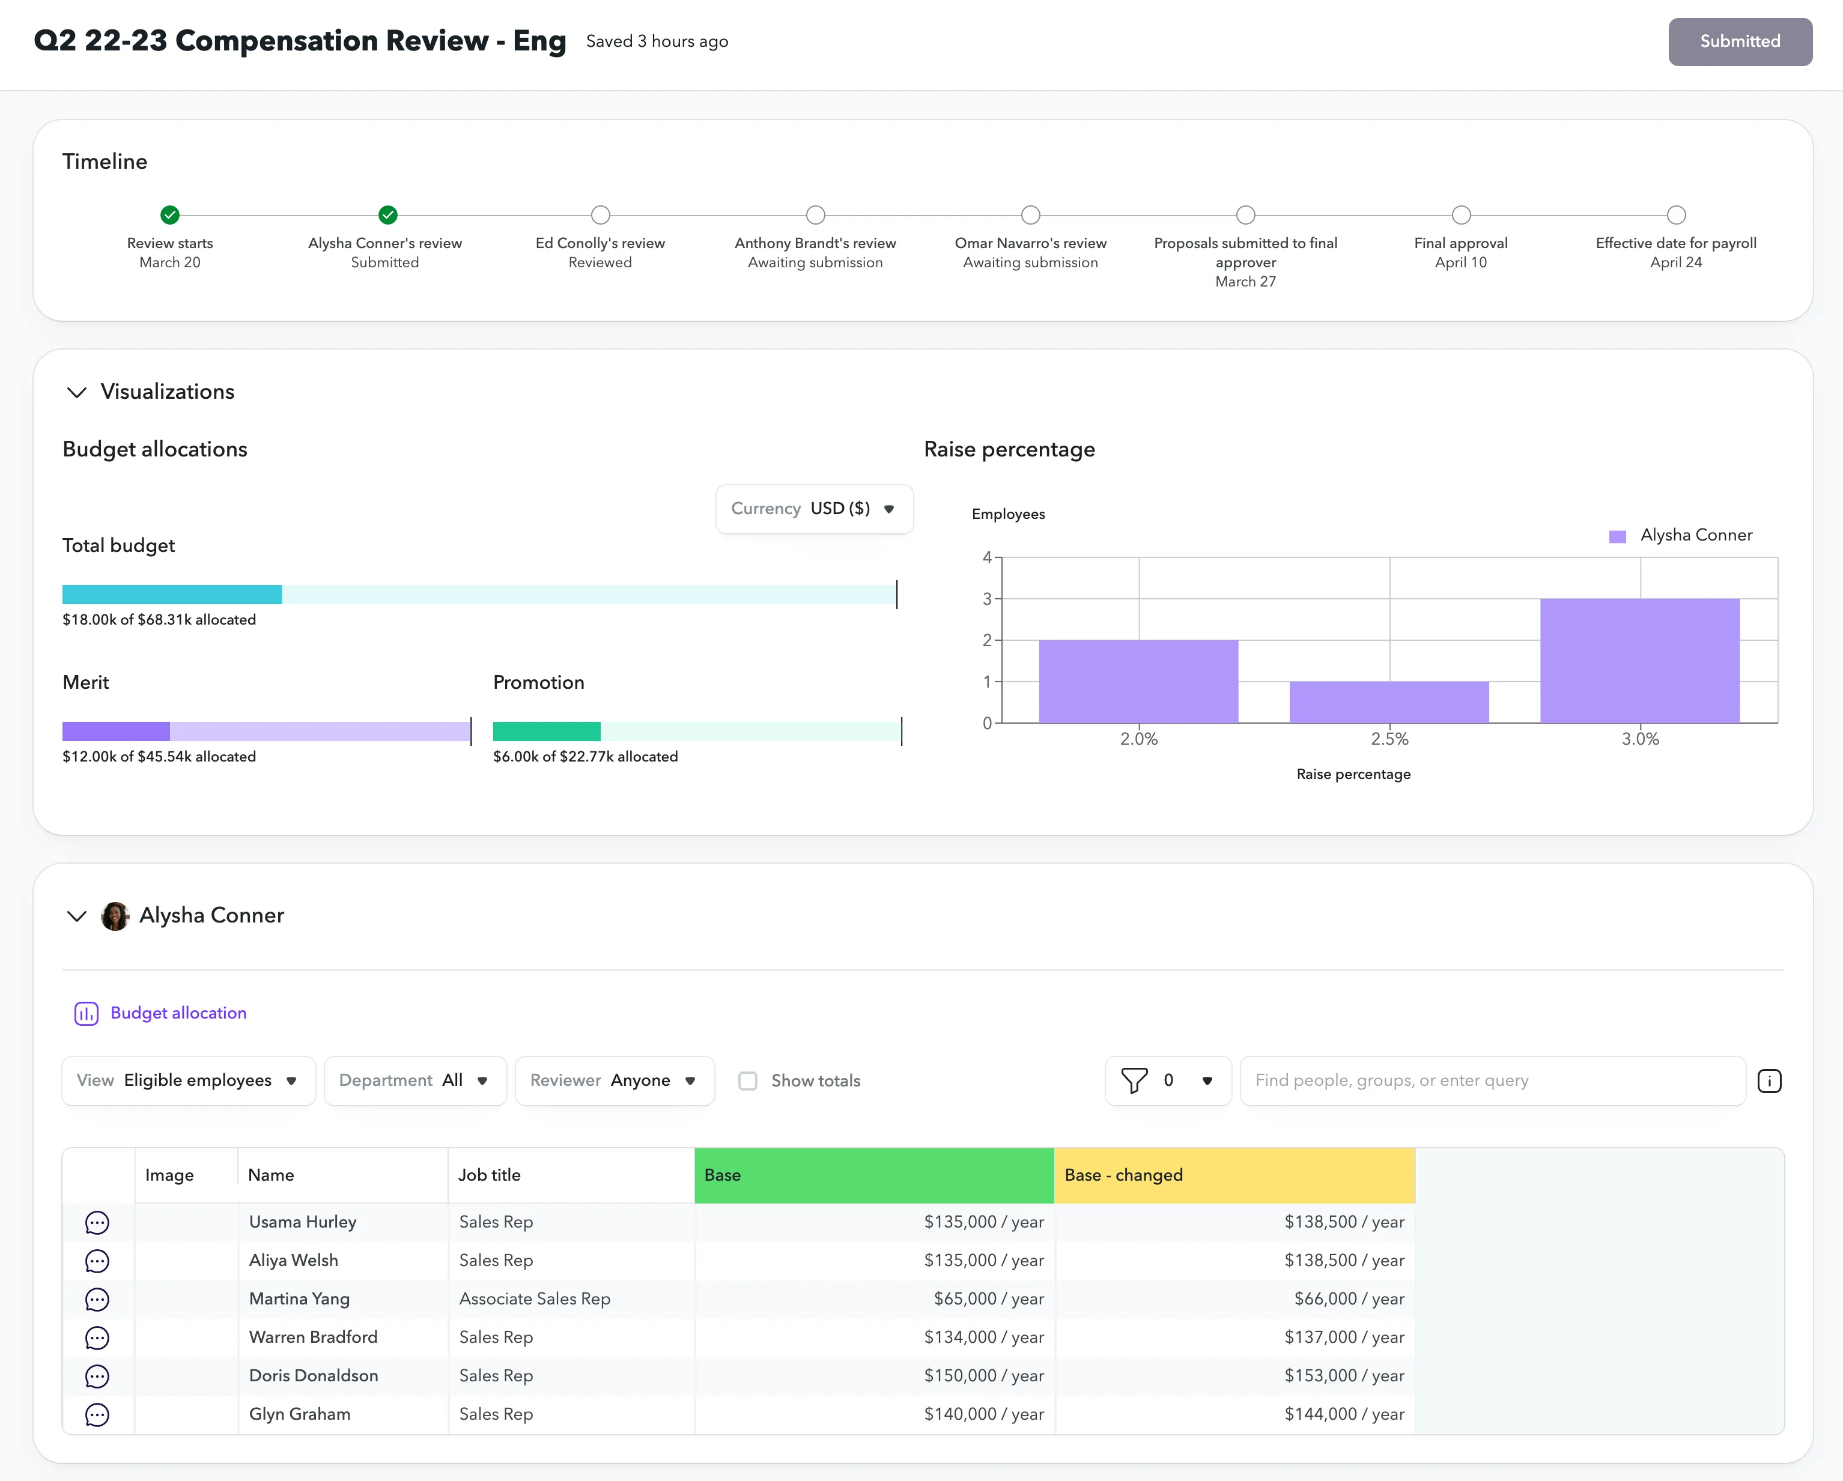Sort by the Job title column header
1843x1481 pixels.
tap(571, 1176)
